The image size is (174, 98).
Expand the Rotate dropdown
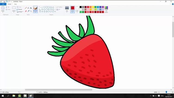coord(23,12)
